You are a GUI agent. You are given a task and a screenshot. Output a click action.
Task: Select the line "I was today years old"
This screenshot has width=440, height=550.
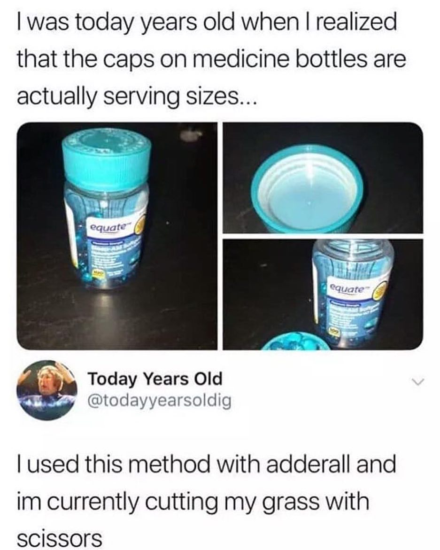click(113, 24)
